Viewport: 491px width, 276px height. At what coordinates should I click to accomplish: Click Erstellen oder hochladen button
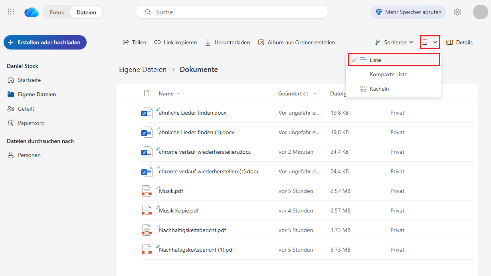coord(45,42)
